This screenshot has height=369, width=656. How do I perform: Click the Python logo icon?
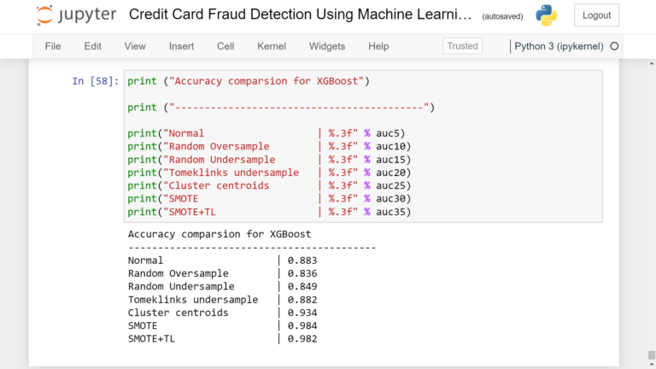coord(547,15)
